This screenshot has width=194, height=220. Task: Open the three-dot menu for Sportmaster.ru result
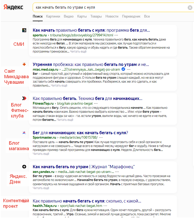tap(101, 138)
